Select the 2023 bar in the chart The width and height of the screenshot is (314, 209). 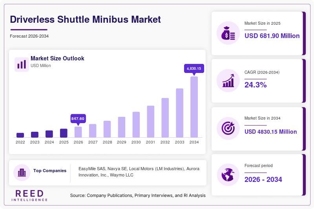pos(35,134)
